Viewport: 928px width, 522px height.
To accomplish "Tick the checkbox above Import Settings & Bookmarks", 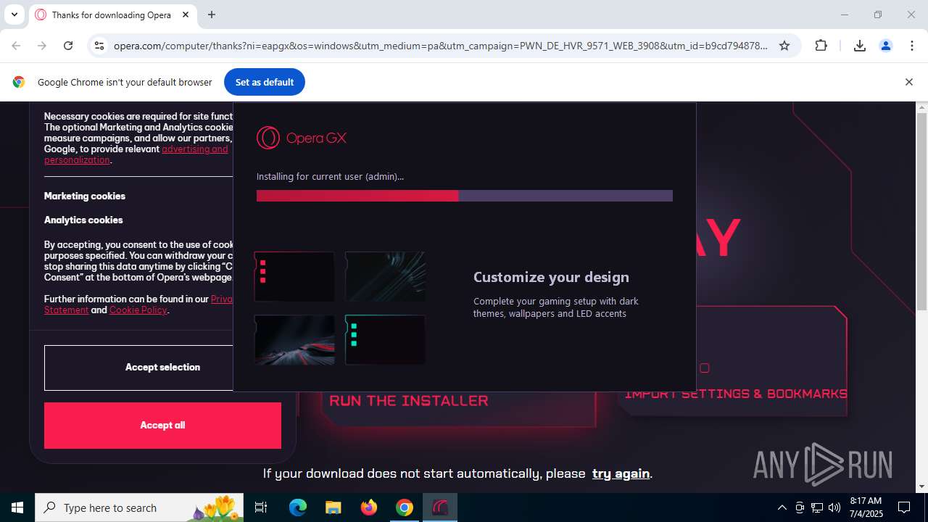I will pos(704,368).
